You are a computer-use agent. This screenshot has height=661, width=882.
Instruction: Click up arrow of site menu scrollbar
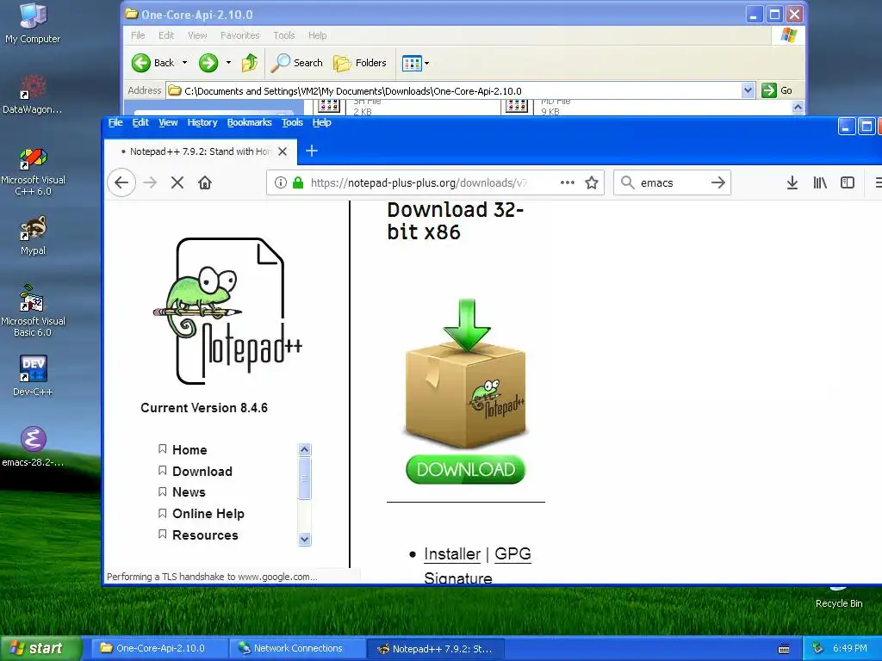click(304, 449)
